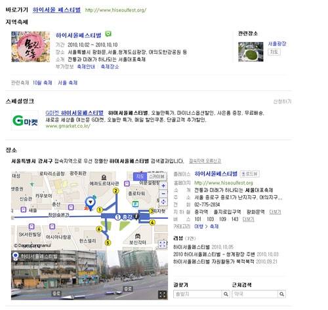
Task: Click the search icon beside 출발지 field
Action: pos(226,294)
